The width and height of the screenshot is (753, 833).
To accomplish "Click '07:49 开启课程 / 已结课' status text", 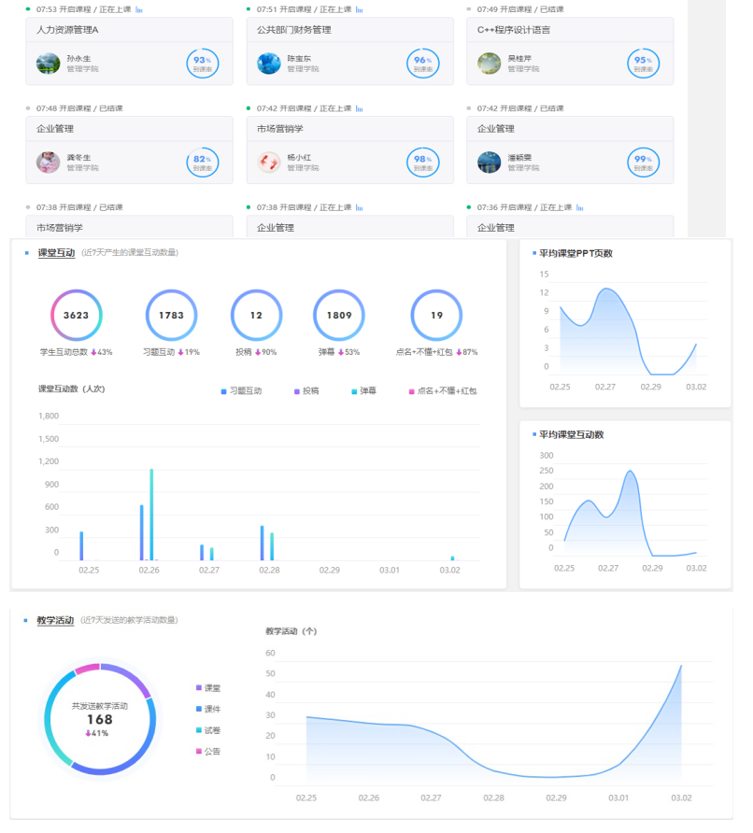I will (x=520, y=9).
